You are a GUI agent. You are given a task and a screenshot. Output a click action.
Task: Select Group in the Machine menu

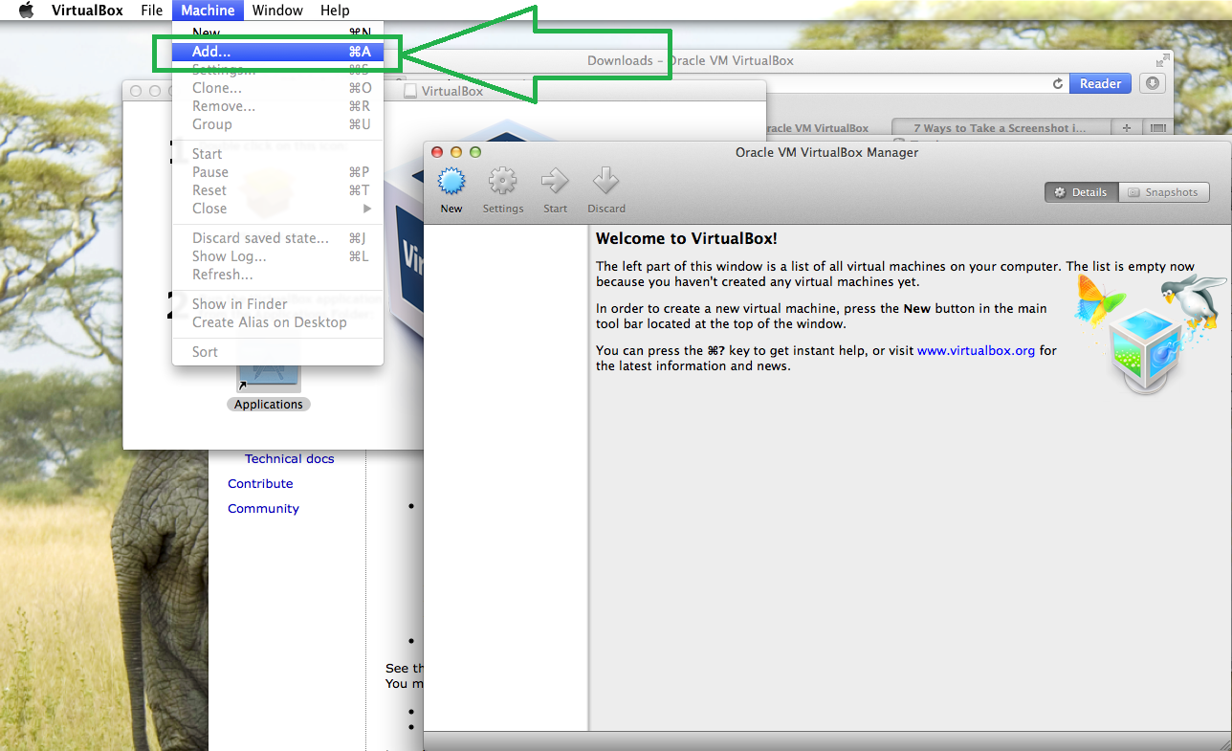point(277,124)
